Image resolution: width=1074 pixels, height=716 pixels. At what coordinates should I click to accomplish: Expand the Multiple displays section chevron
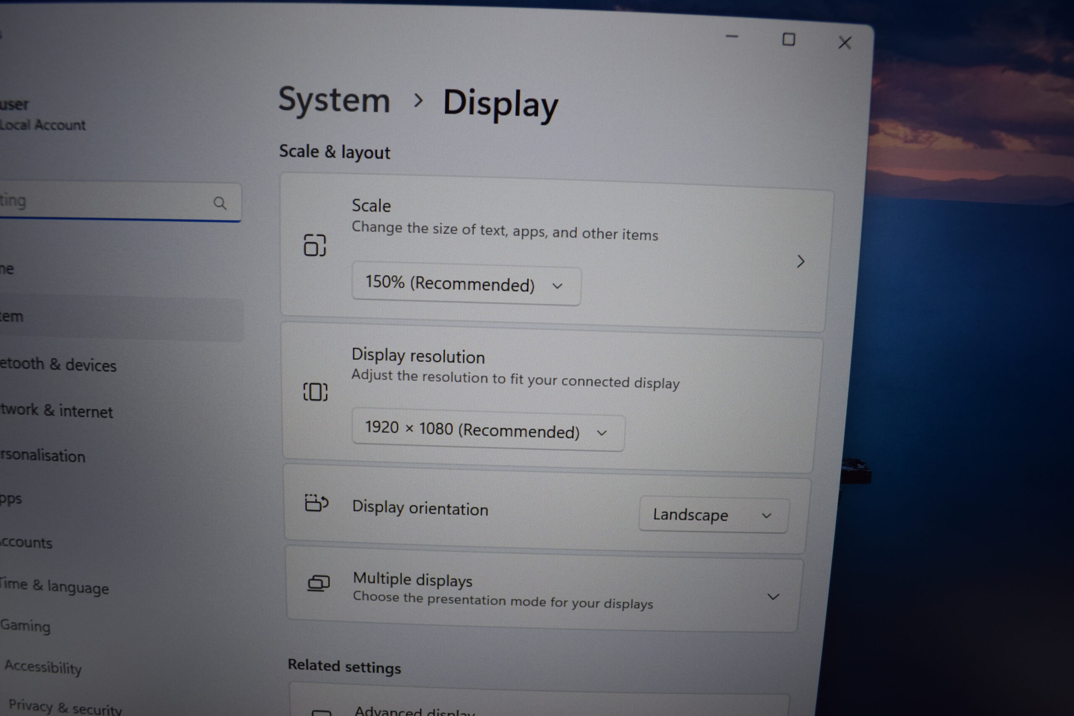point(773,597)
